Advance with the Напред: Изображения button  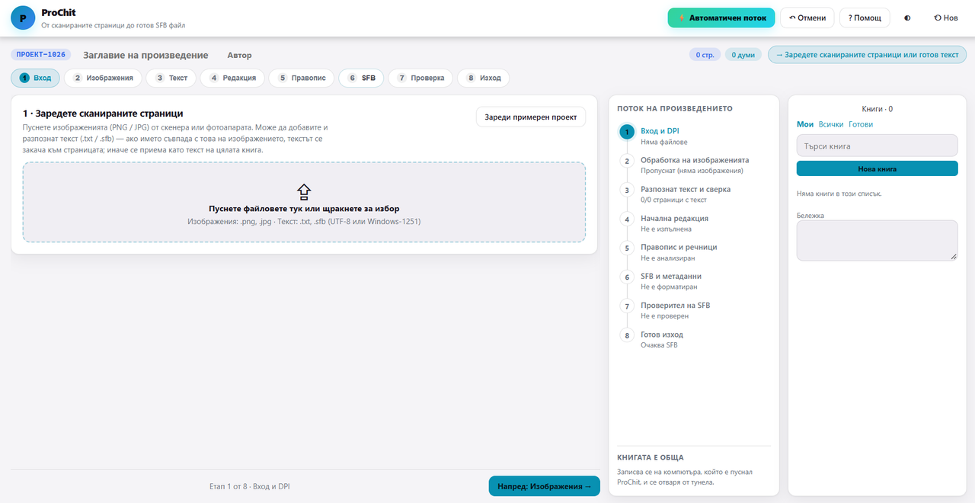pyautogui.click(x=545, y=486)
